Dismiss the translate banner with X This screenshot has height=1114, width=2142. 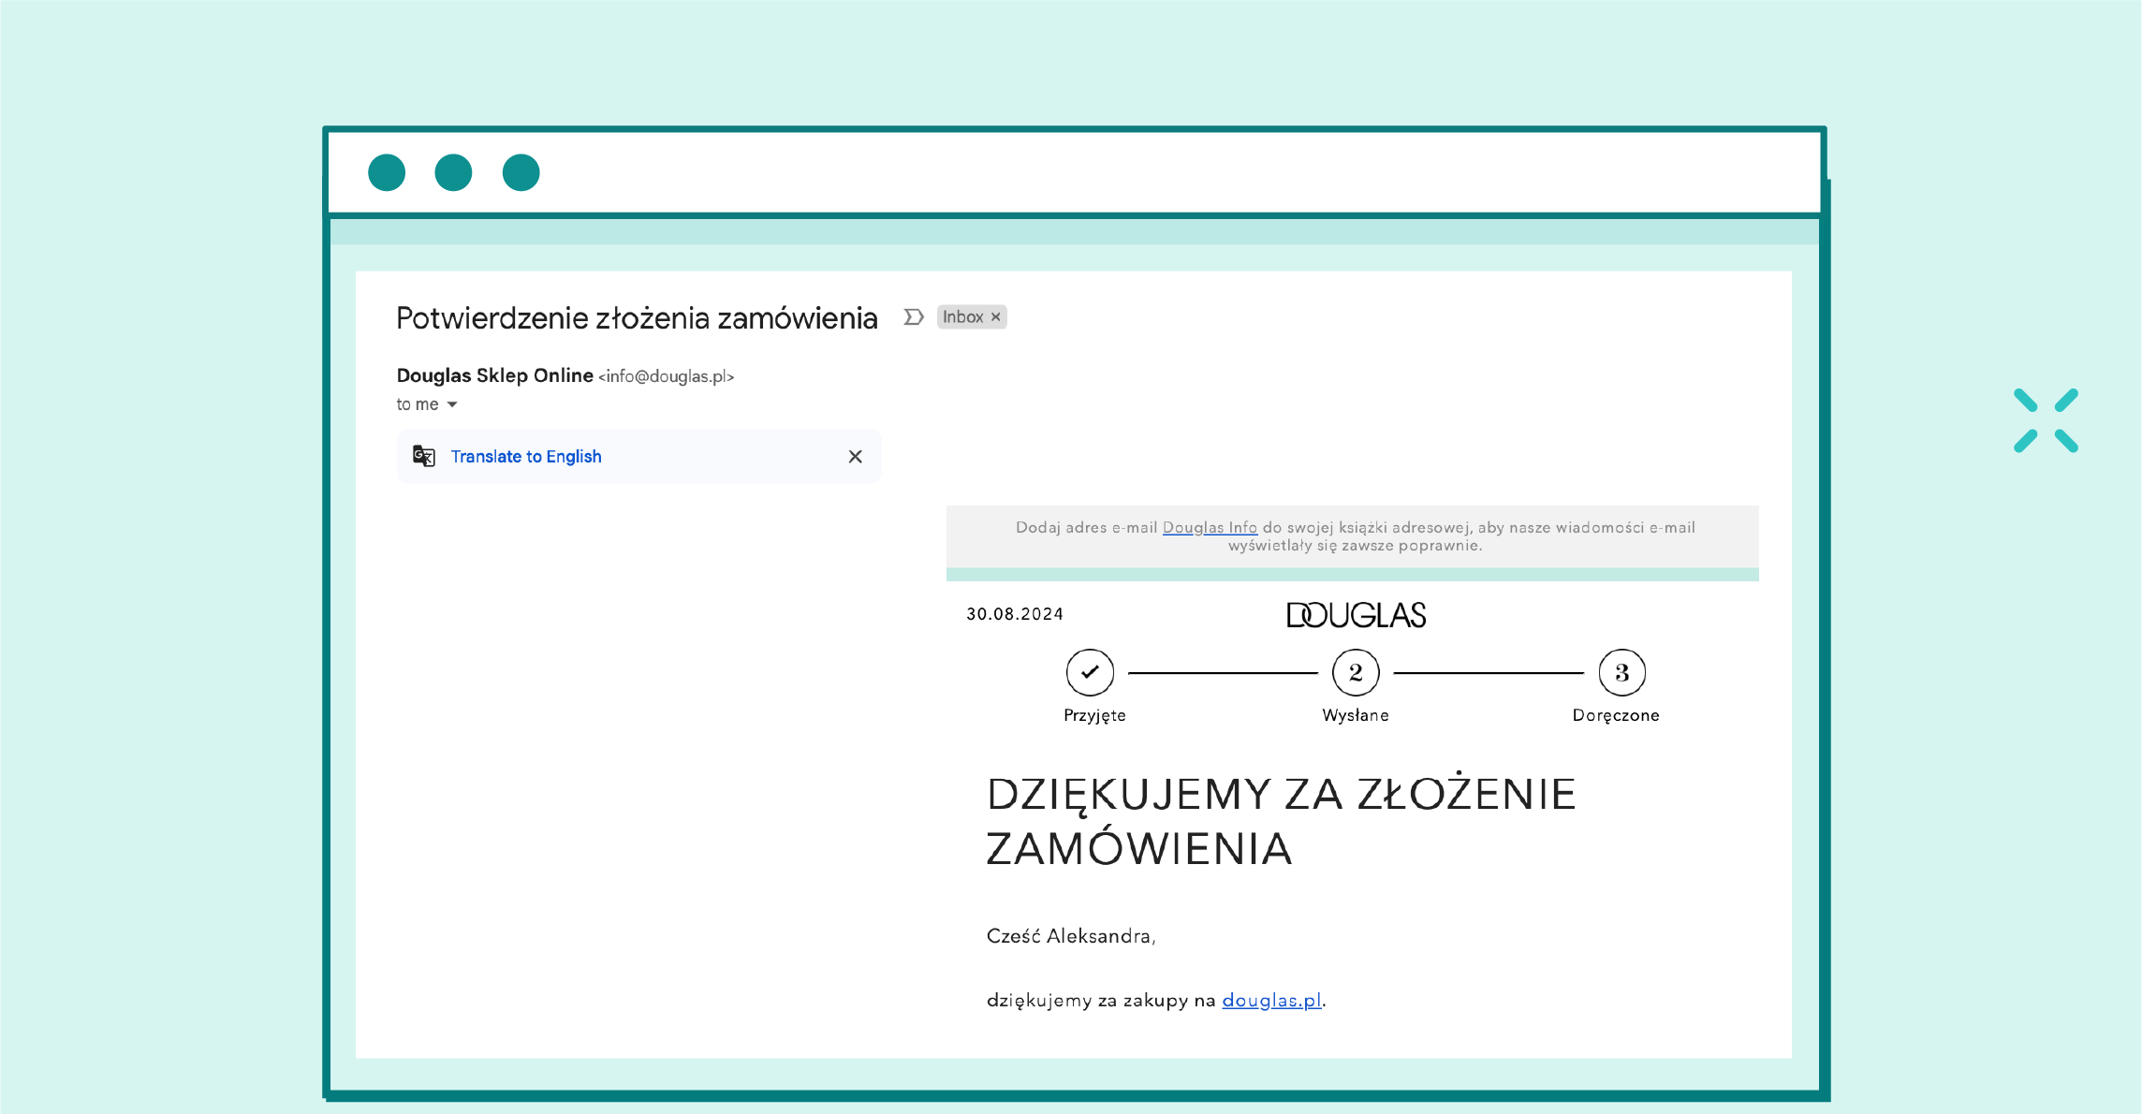856,457
